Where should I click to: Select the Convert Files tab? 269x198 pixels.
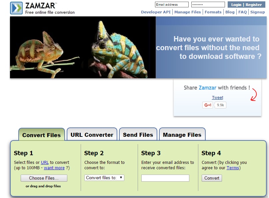coord(42,134)
